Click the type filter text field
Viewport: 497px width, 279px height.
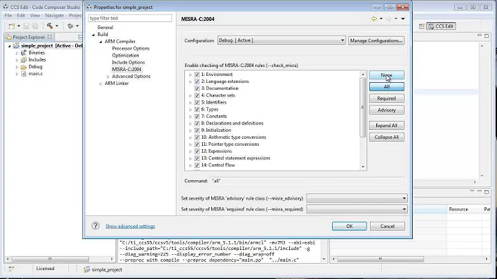pos(130,19)
